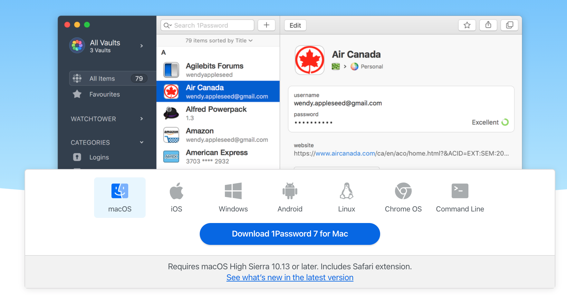Click the Personal vault color icon
The width and height of the screenshot is (567, 295).
pos(354,67)
